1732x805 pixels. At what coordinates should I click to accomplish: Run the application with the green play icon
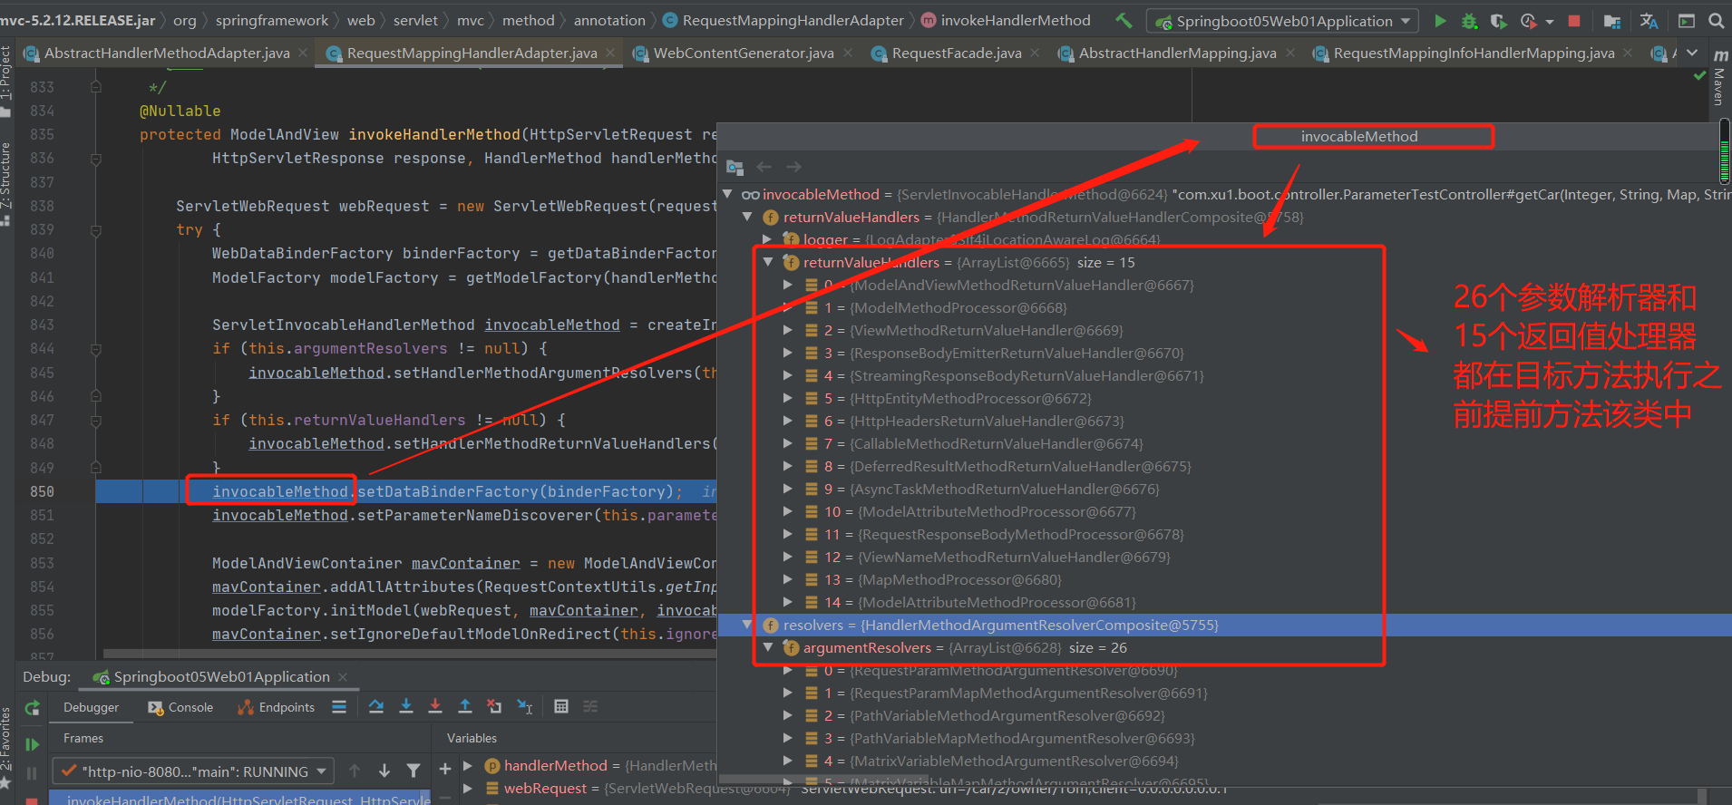click(x=1440, y=20)
